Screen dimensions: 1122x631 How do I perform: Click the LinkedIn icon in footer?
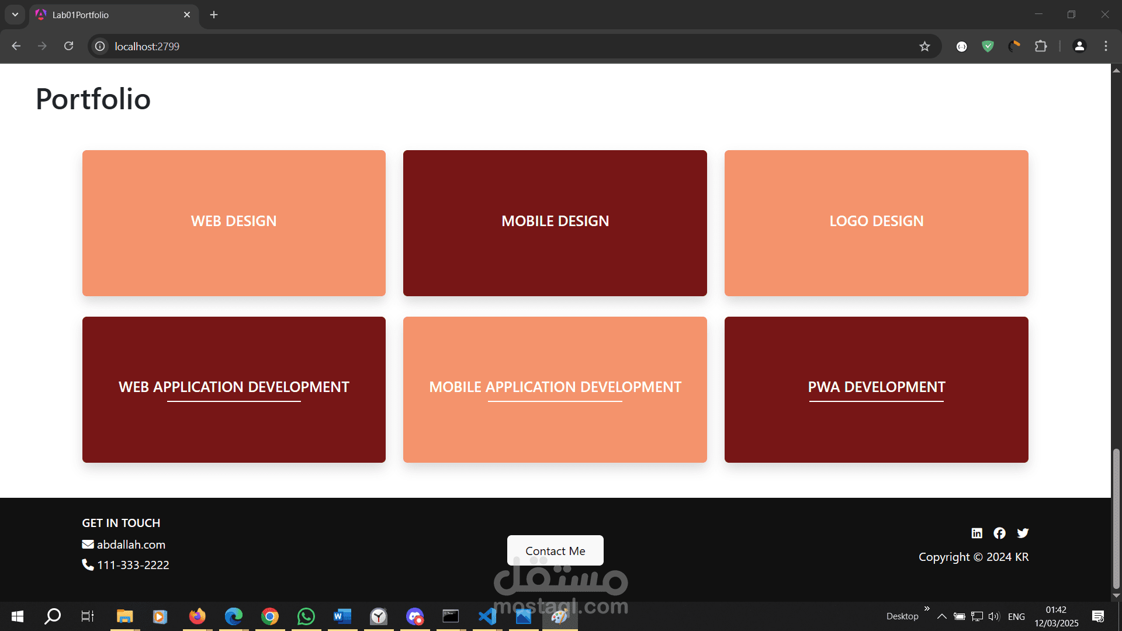point(976,533)
